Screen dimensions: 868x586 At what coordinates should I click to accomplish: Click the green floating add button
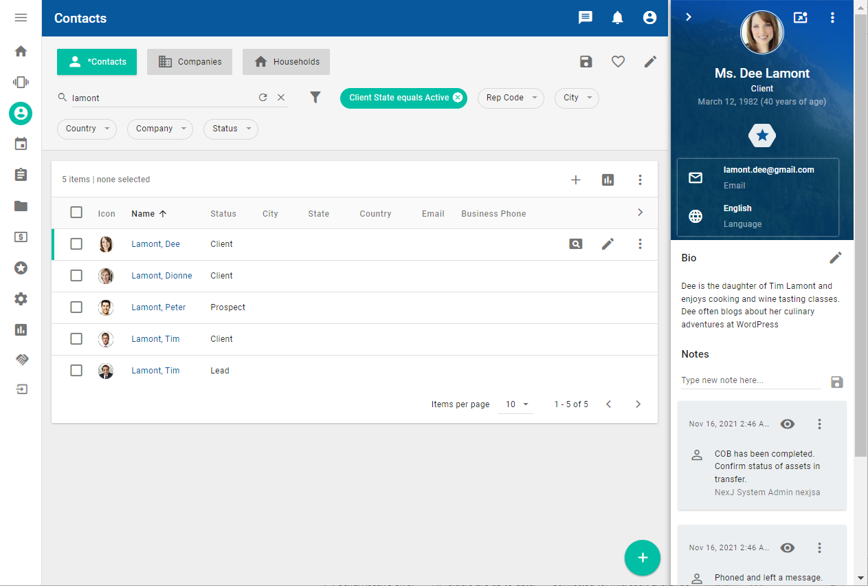coord(642,557)
